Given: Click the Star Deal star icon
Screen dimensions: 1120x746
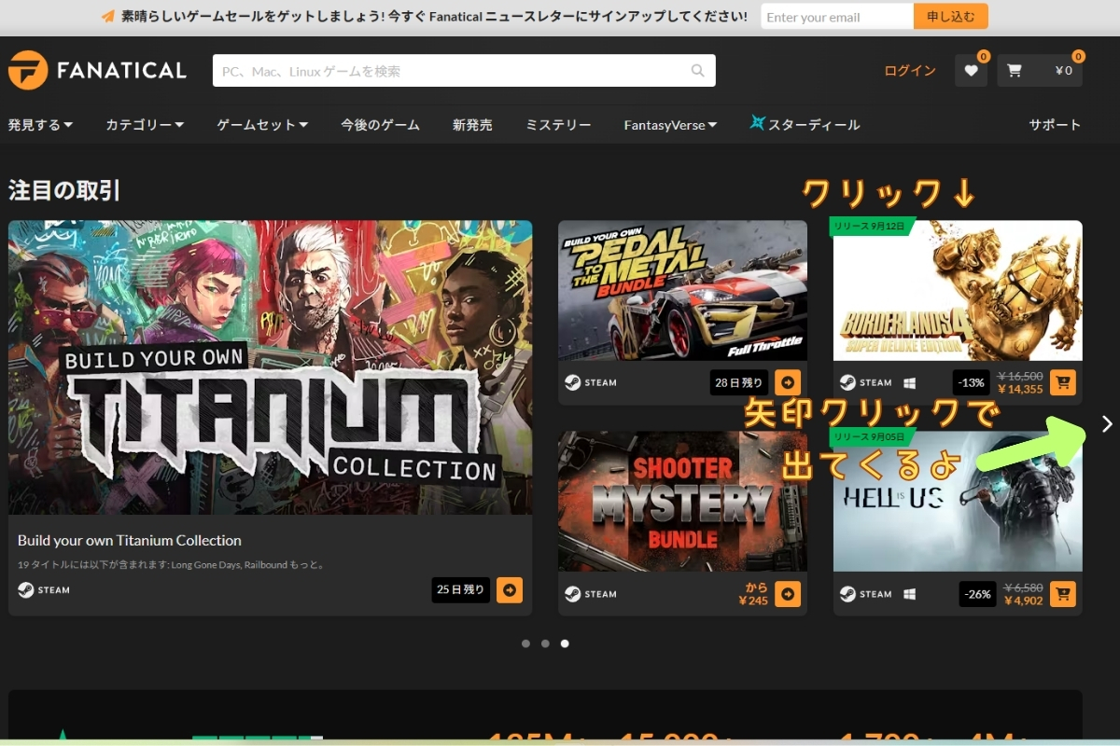Looking at the screenshot, I should [758, 123].
